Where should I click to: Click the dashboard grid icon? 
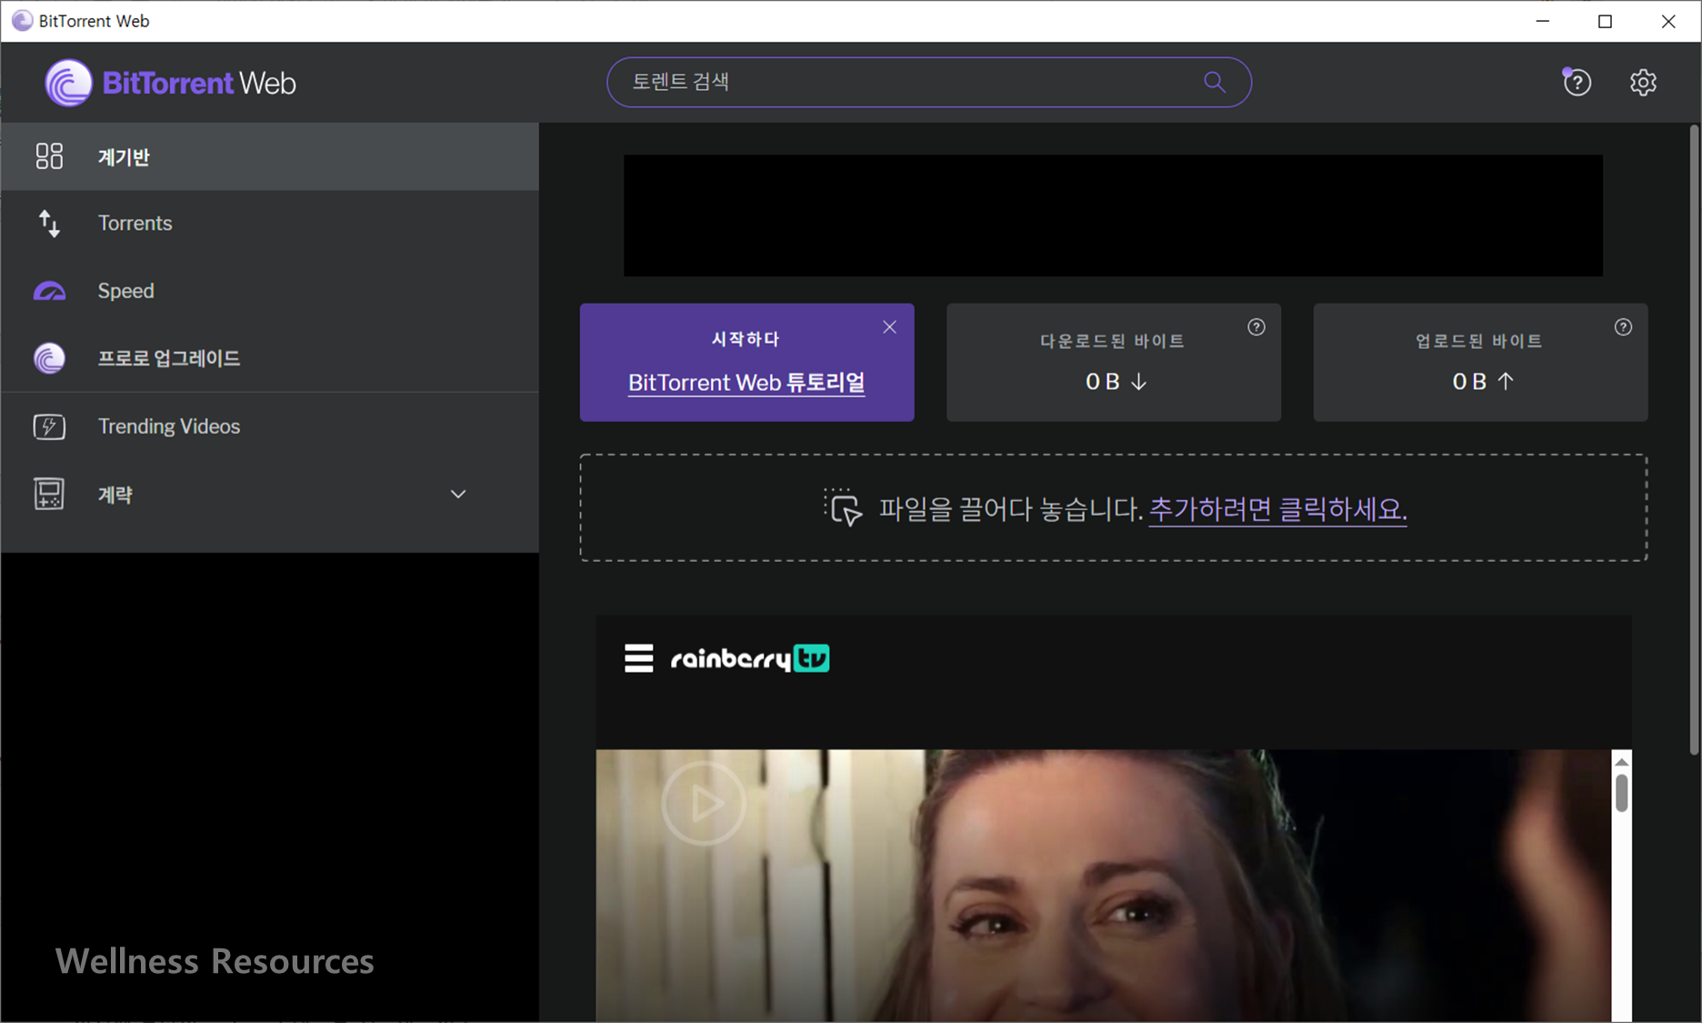[x=49, y=156]
